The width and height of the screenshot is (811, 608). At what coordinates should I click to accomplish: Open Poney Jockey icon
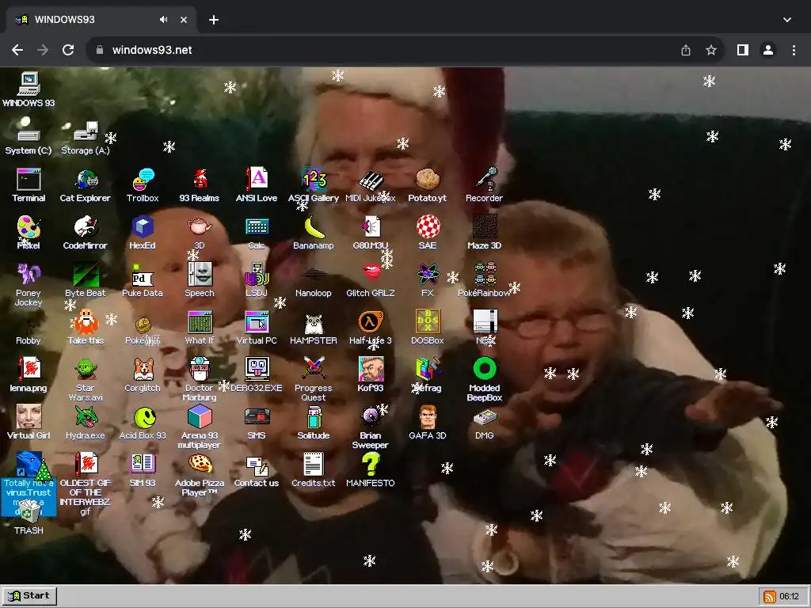(29, 285)
